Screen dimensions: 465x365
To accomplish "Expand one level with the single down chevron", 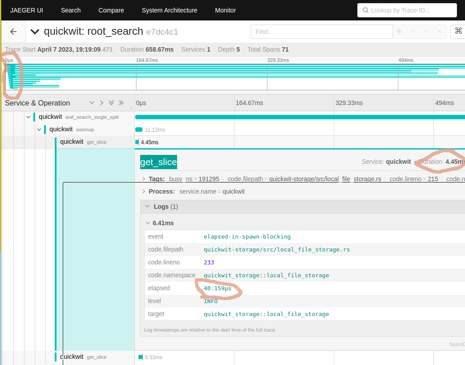I will click(x=92, y=103).
